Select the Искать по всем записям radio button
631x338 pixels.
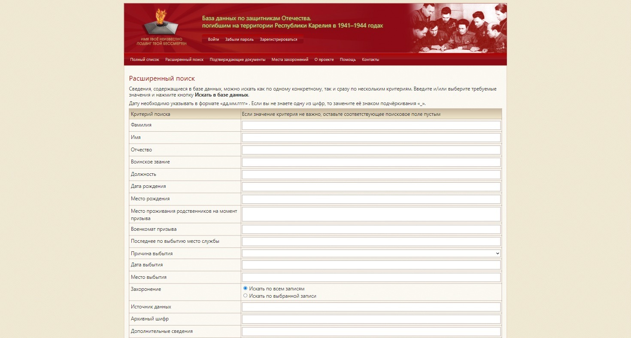coord(246,288)
